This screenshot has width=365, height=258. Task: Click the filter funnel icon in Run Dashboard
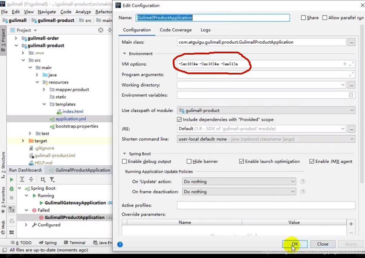[x=52, y=179]
